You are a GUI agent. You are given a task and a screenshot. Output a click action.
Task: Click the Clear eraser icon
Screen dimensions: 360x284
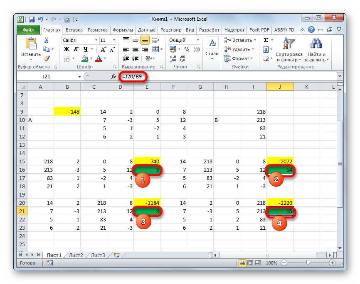pyautogui.click(x=266, y=58)
